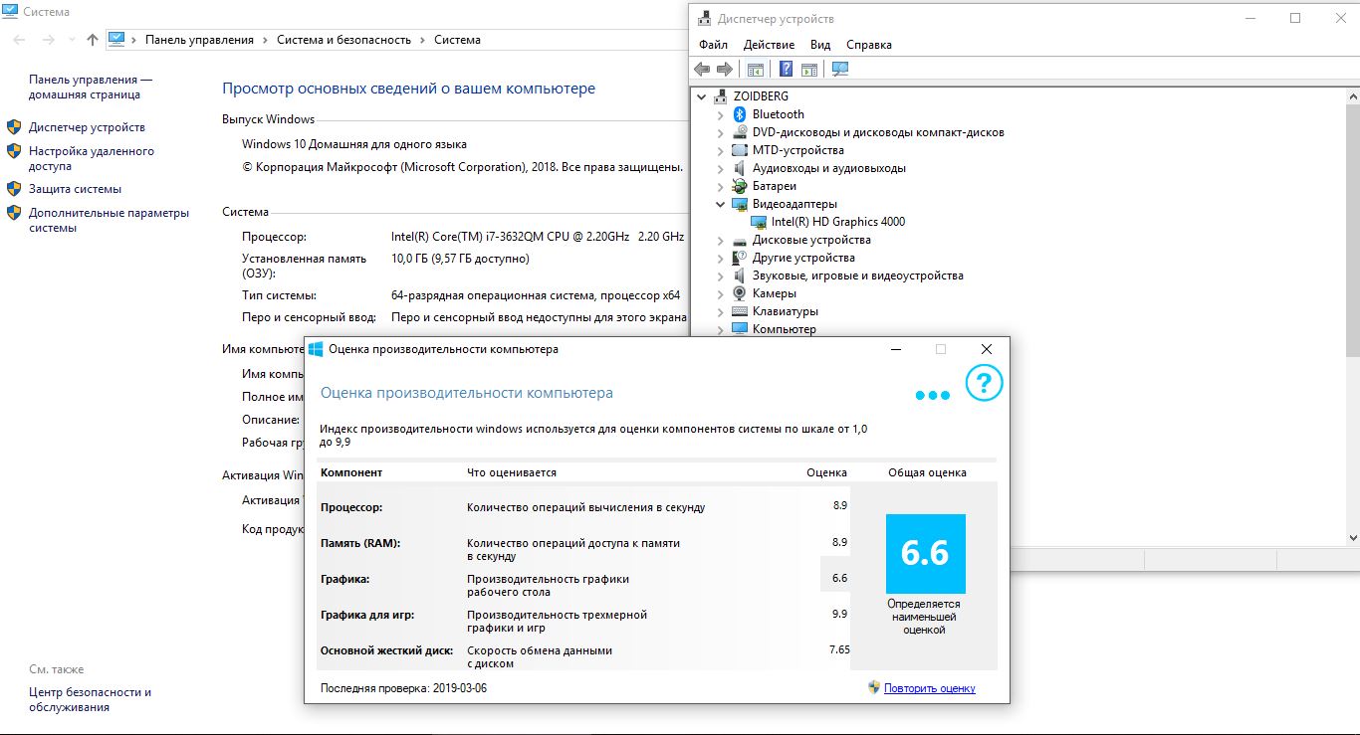Click the icon beside Intel(R) HD Graphics 4000
Viewport: 1360px width, 735px height.
coord(759,222)
